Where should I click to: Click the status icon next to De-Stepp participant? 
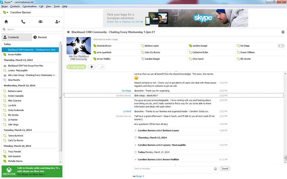[x=238, y=46]
